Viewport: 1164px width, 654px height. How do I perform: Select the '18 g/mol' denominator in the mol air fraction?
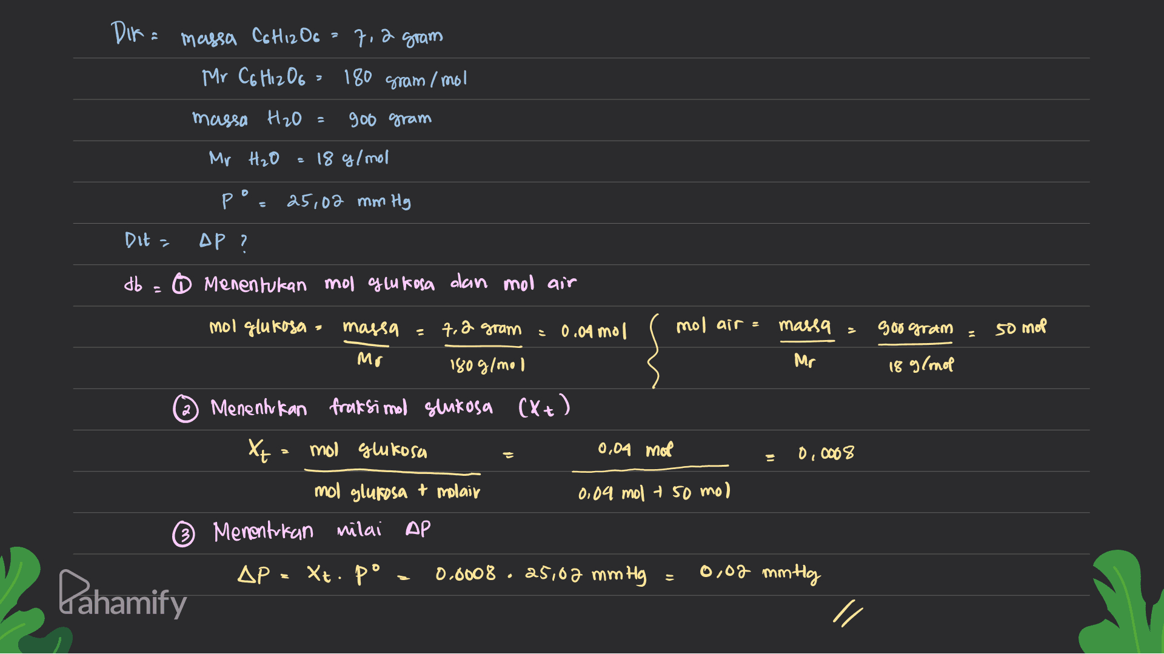click(920, 365)
